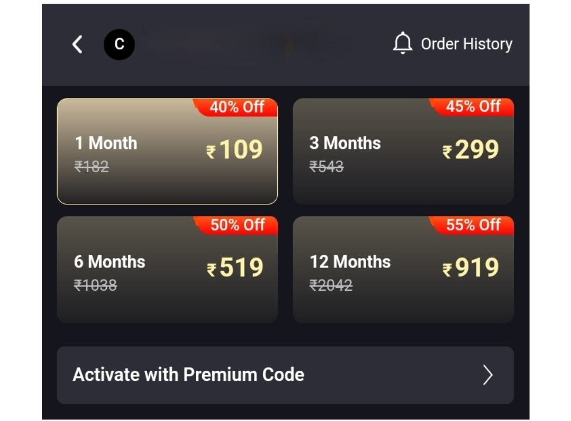Viewport: 571px width, 421px height.
Task: Click the notification bell icon
Action: point(403,43)
